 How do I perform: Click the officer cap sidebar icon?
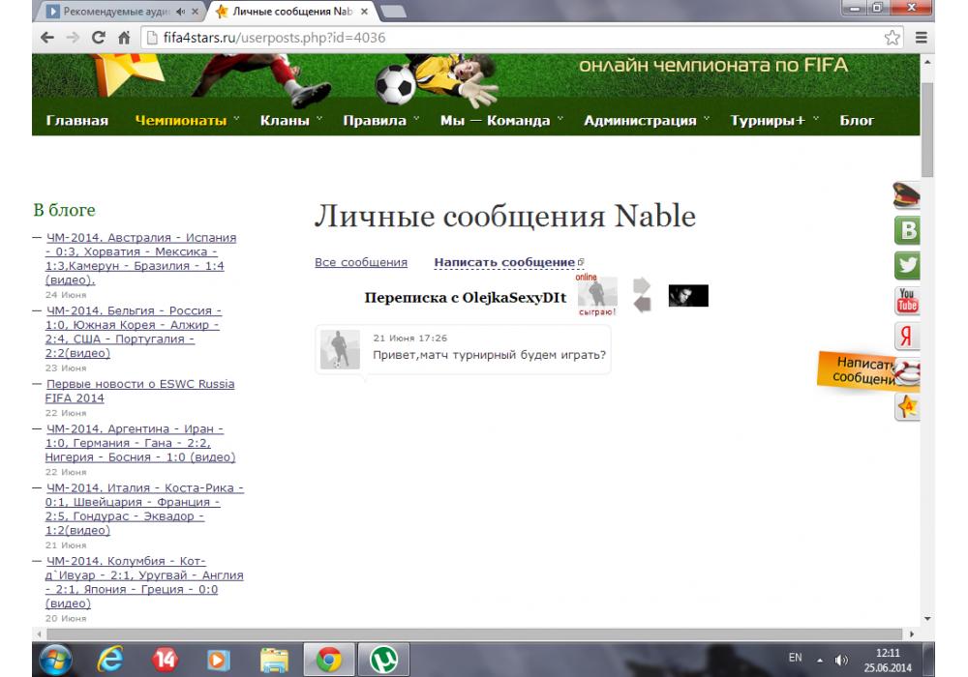tap(907, 196)
